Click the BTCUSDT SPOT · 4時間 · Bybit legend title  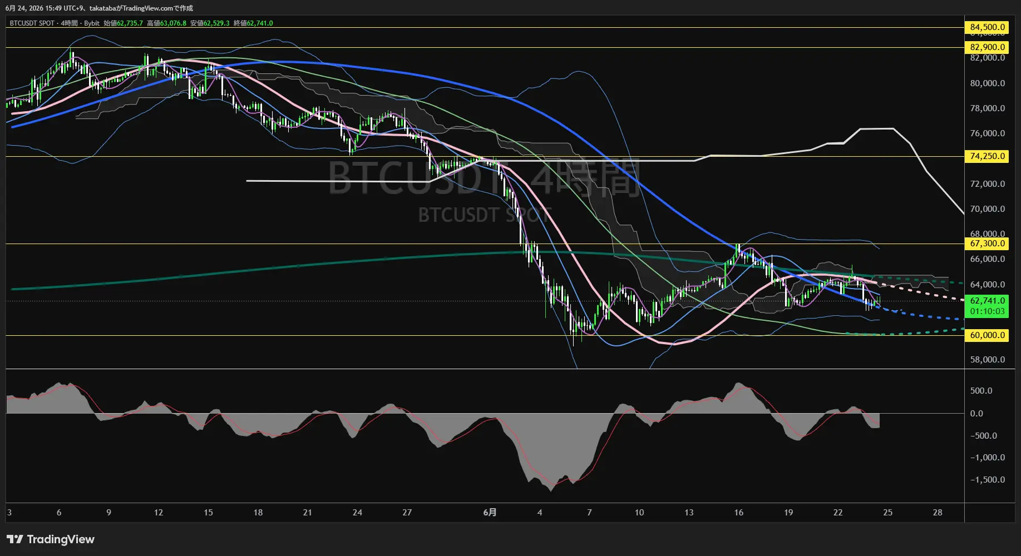click(x=55, y=23)
